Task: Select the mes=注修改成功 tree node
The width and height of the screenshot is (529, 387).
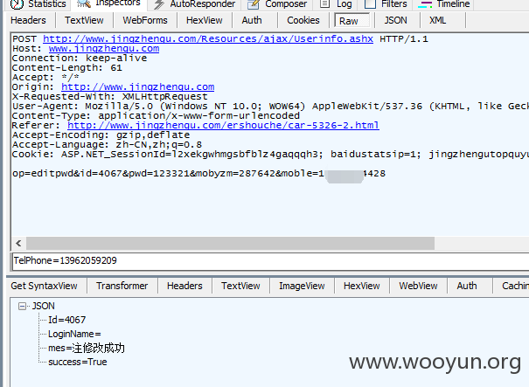Action: [x=87, y=348]
